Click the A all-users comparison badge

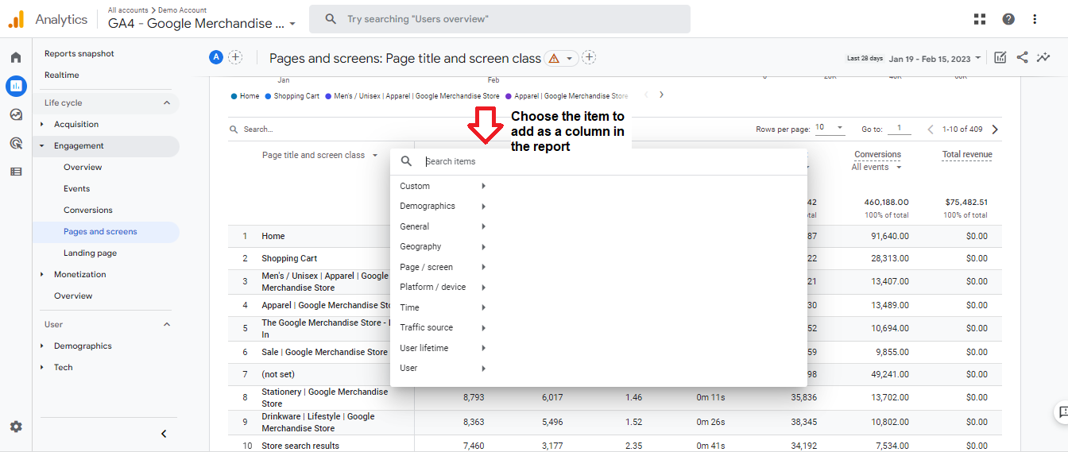click(216, 57)
